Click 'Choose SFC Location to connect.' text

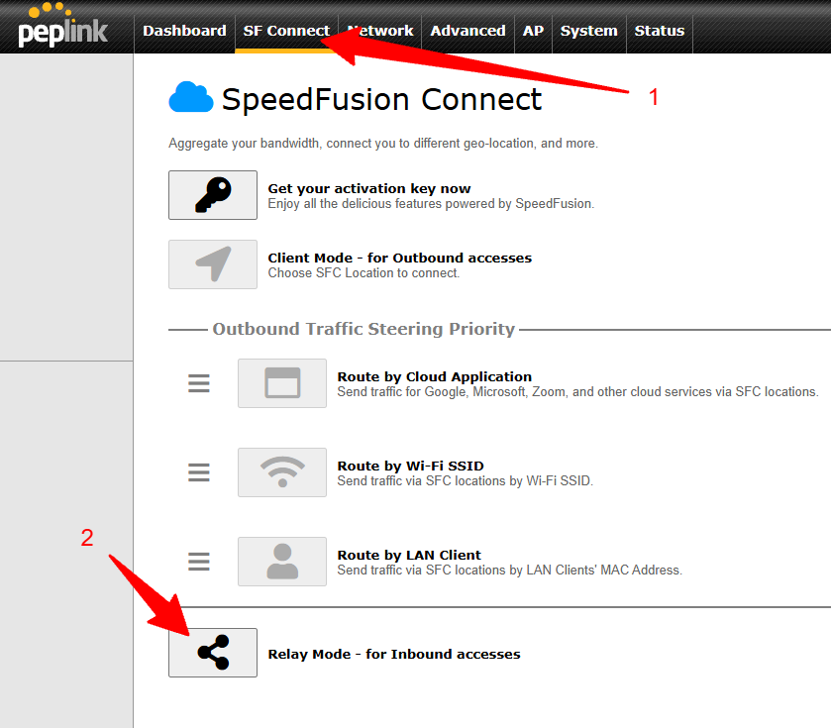tap(364, 272)
